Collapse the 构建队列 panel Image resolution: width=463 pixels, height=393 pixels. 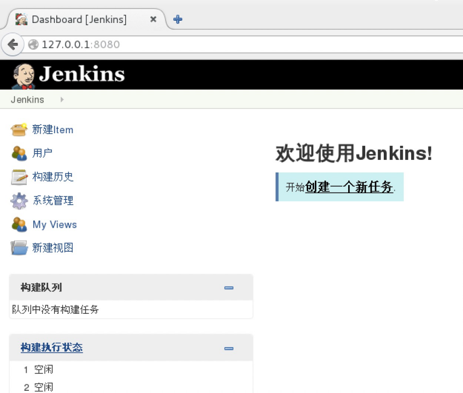click(229, 288)
